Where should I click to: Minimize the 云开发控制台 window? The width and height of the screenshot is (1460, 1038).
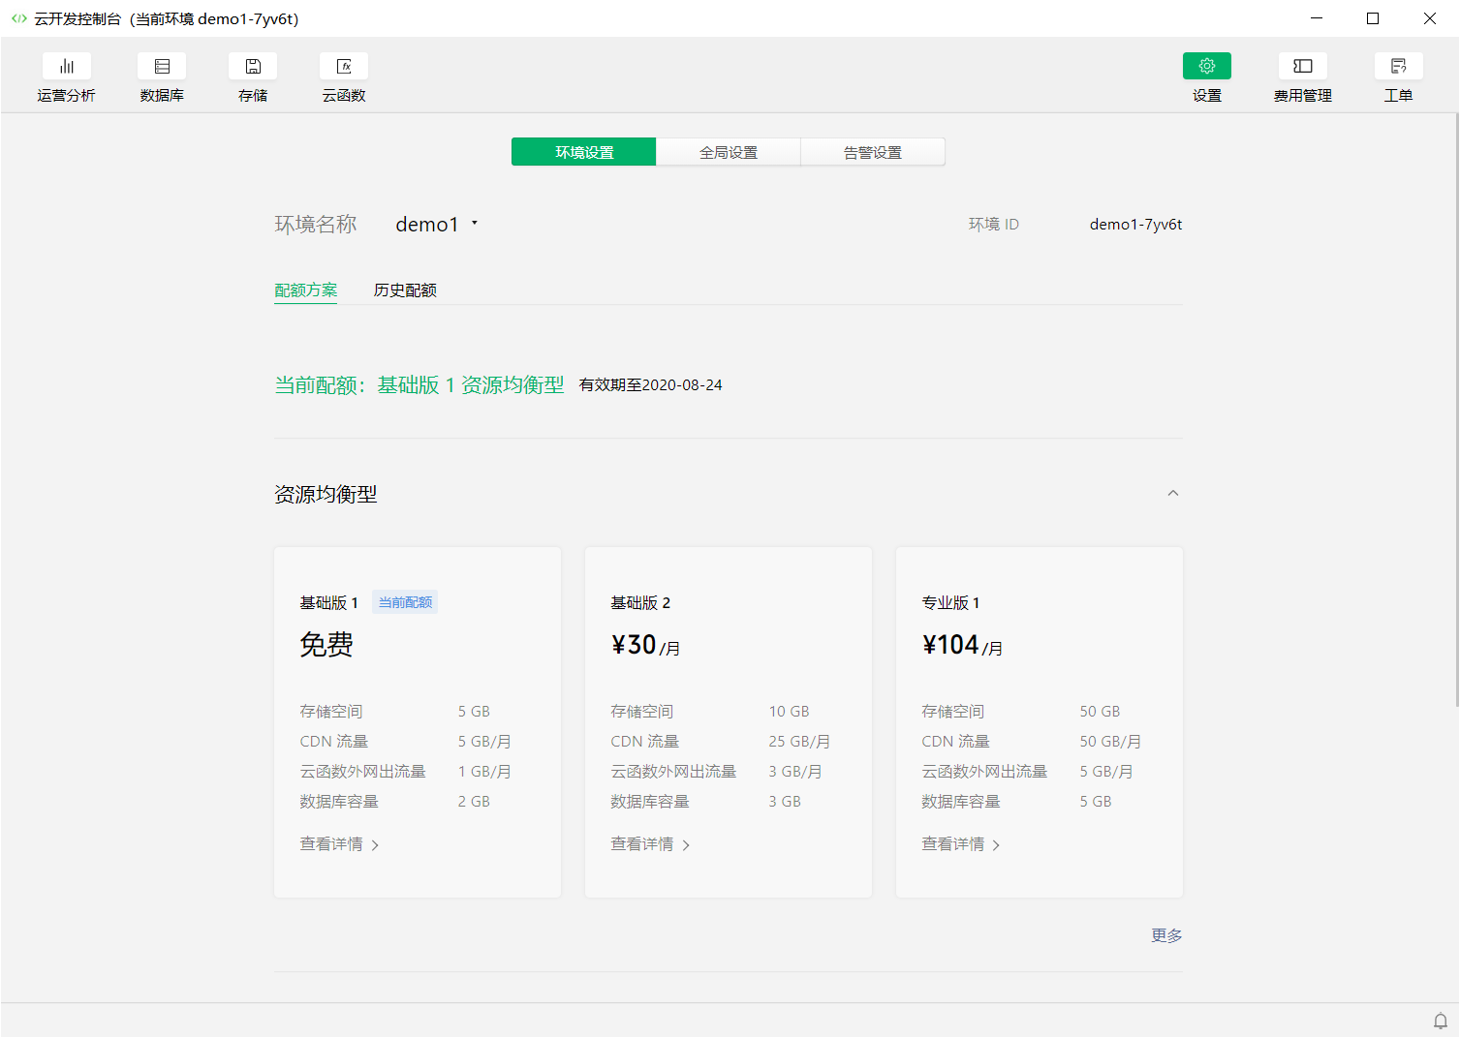click(1317, 18)
